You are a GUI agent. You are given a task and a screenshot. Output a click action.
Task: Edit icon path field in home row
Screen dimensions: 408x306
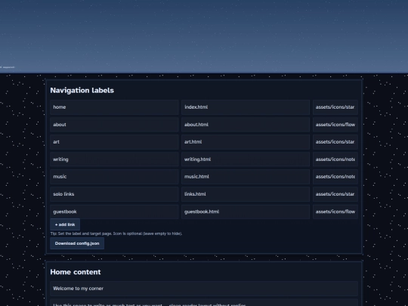(335, 107)
